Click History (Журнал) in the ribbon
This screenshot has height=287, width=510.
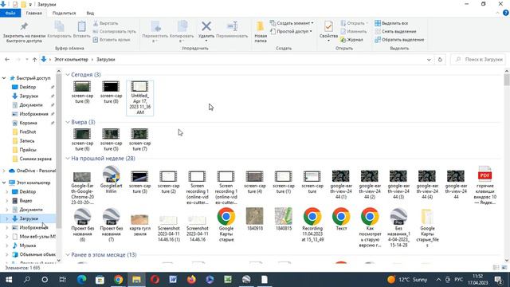351,40
